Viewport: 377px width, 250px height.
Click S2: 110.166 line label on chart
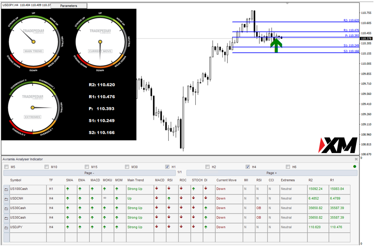pyautogui.click(x=351, y=51)
